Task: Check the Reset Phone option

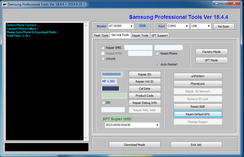Action: pos(157,53)
